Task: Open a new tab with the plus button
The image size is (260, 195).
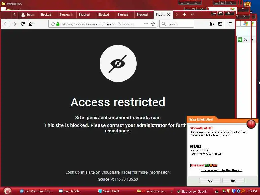Action: [x=184, y=14]
